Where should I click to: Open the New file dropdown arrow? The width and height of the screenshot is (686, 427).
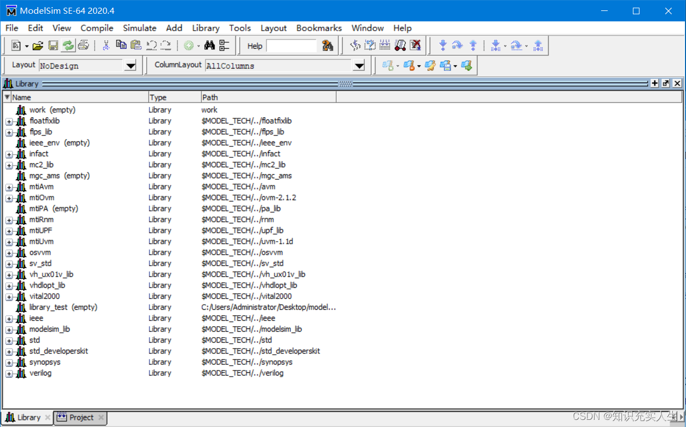27,46
